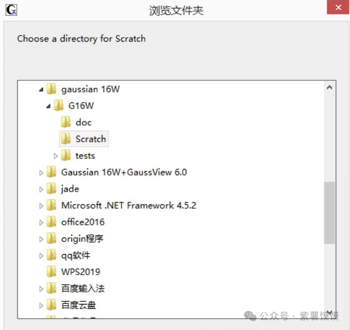Click the folder icon beside qq软件
Screen dimensions: 350x330
(52, 255)
